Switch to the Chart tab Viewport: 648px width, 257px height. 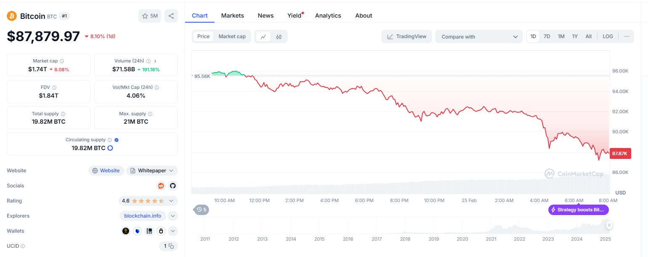point(200,16)
